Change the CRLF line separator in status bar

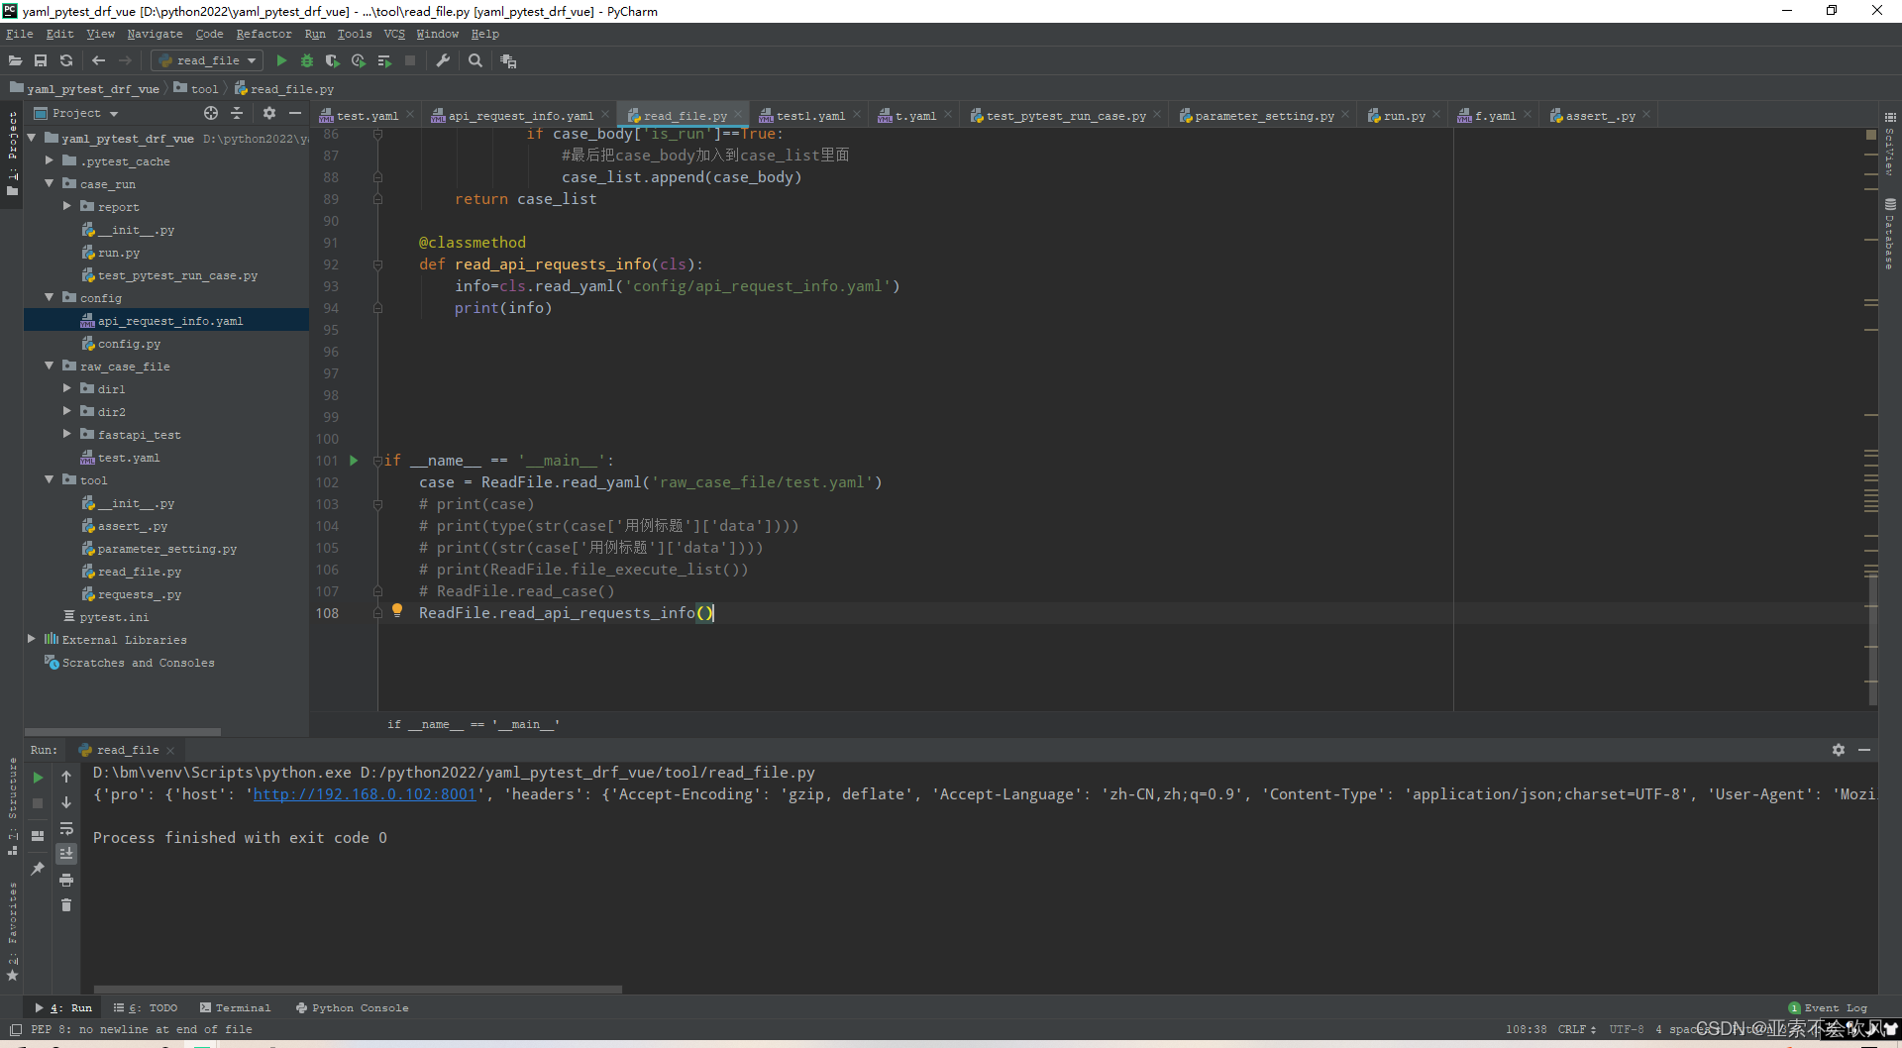coord(1576,1029)
